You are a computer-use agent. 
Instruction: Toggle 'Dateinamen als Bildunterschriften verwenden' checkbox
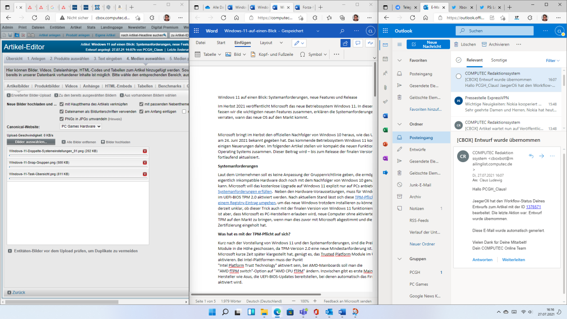(x=62, y=112)
